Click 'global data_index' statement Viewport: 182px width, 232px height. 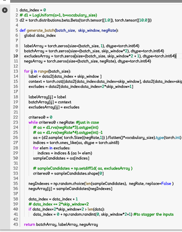40,36
